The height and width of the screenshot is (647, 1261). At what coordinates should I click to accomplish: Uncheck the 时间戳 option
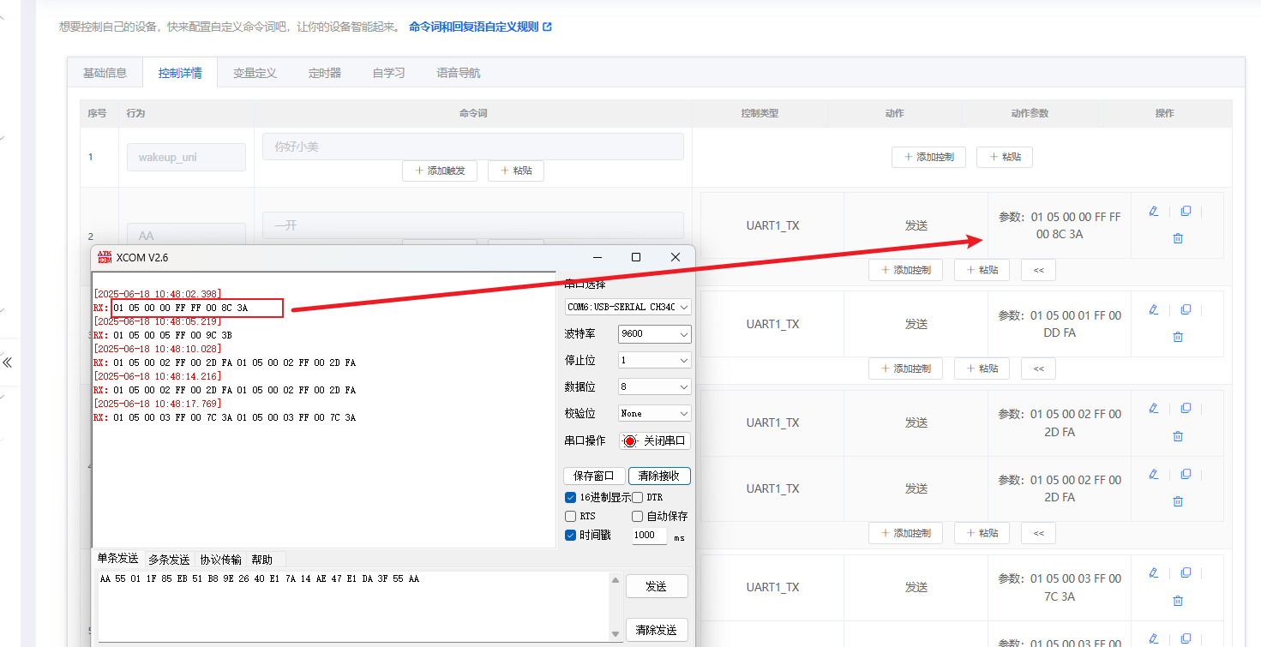[x=570, y=535]
